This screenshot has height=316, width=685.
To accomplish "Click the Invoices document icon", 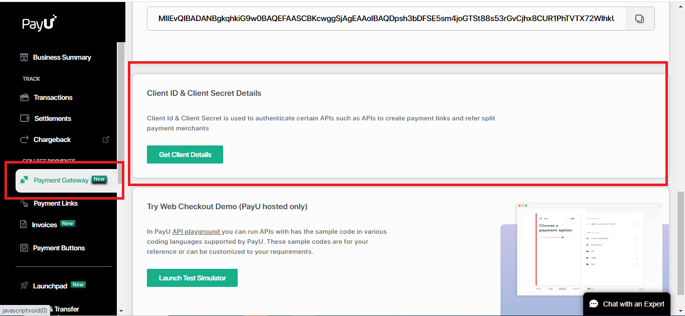I will pos(23,225).
